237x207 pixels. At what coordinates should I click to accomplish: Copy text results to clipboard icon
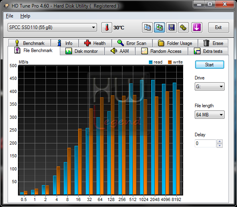[147, 27]
